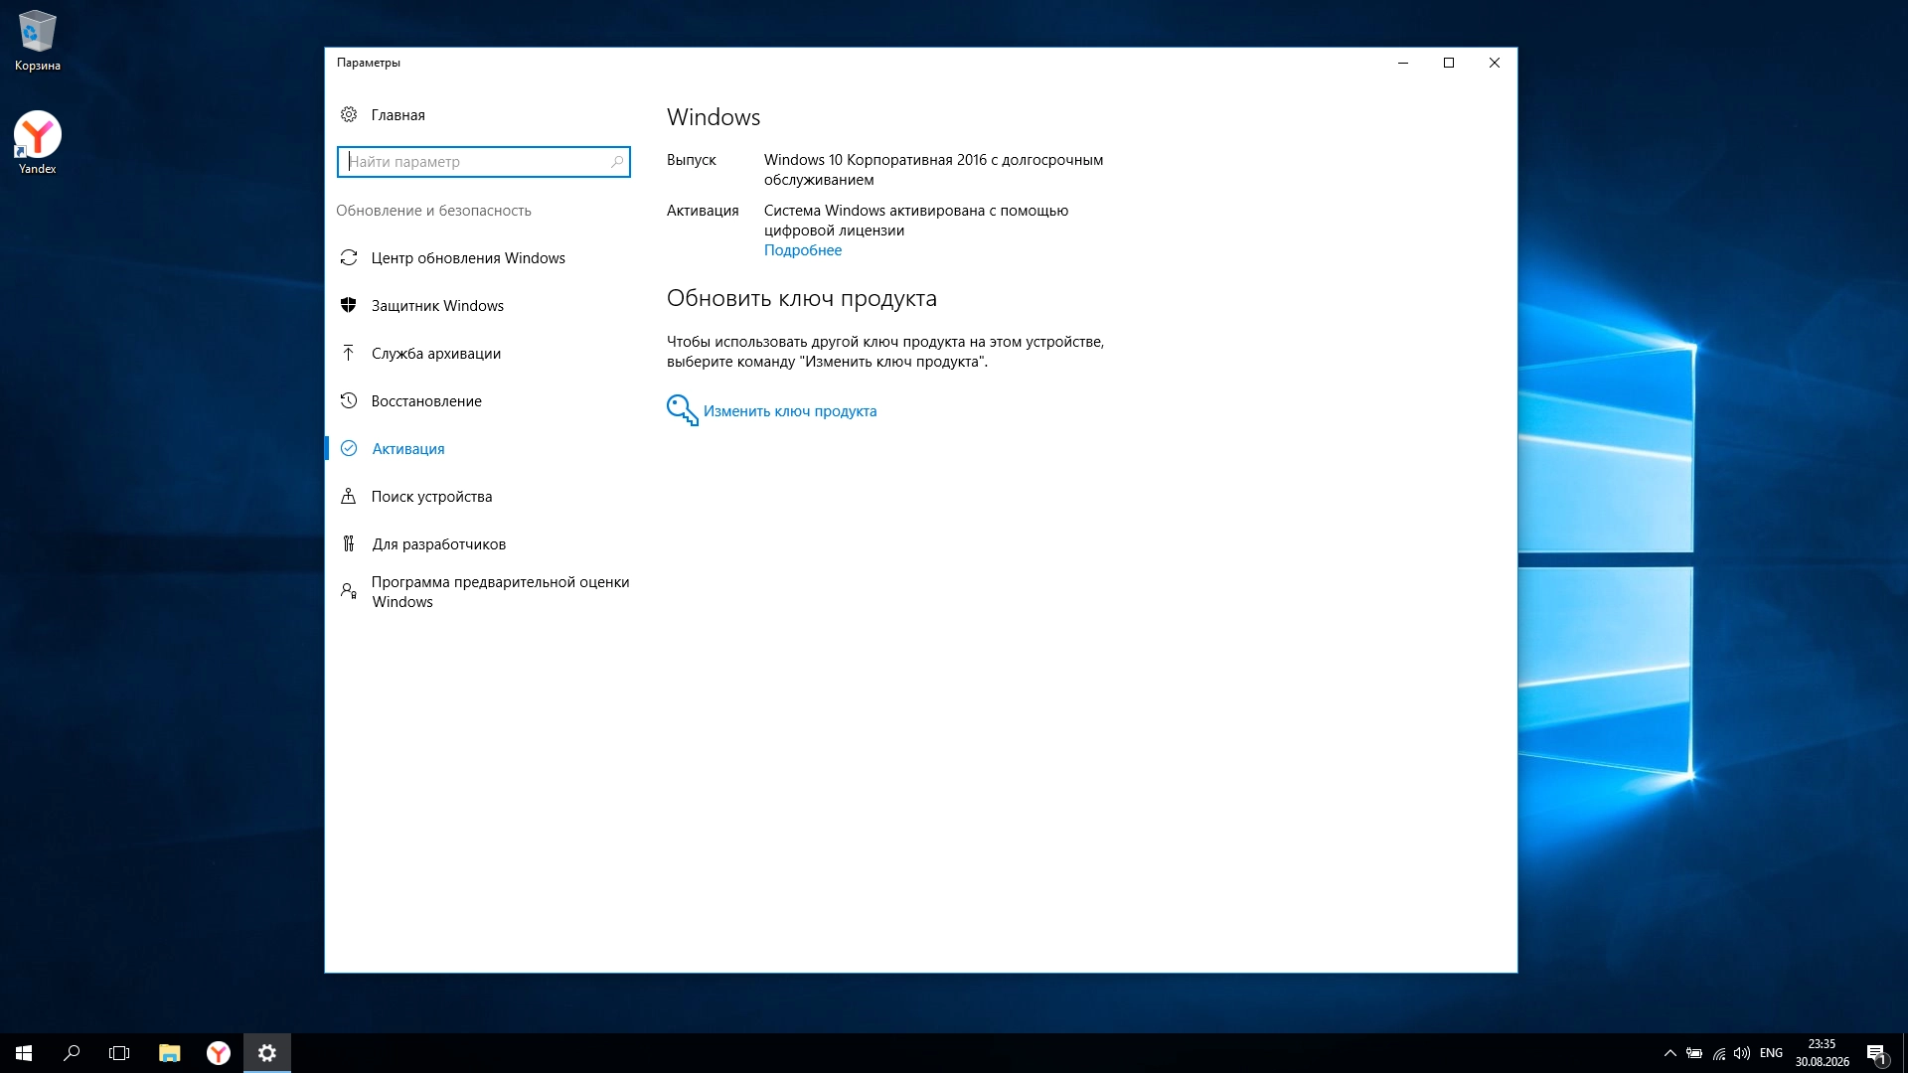Click the Settings gear on the taskbar
The width and height of the screenshot is (1908, 1073).
[267, 1053]
